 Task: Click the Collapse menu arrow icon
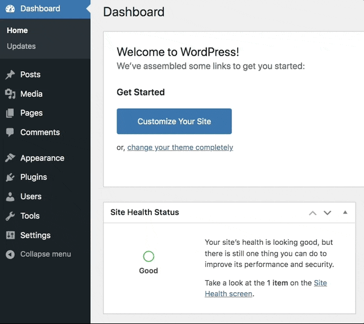tap(10, 255)
